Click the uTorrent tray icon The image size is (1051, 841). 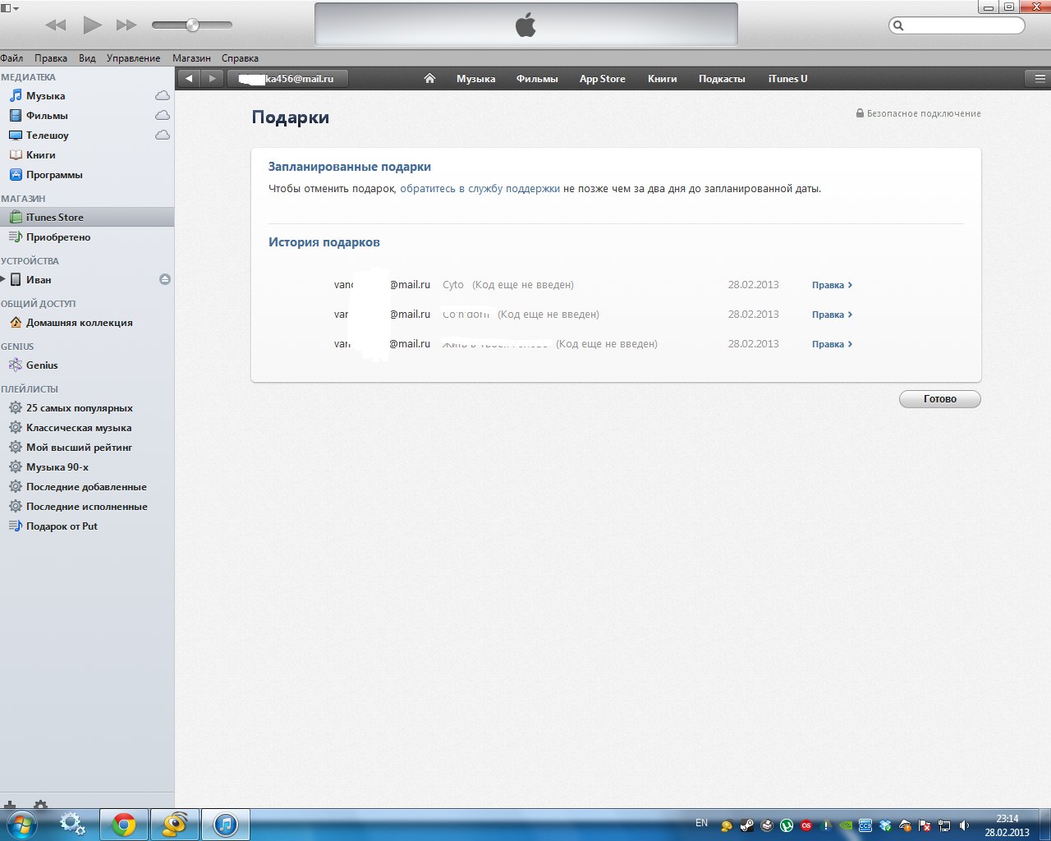click(787, 825)
